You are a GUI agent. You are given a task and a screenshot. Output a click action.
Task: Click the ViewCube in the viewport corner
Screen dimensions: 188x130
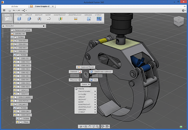click(x=179, y=21)
